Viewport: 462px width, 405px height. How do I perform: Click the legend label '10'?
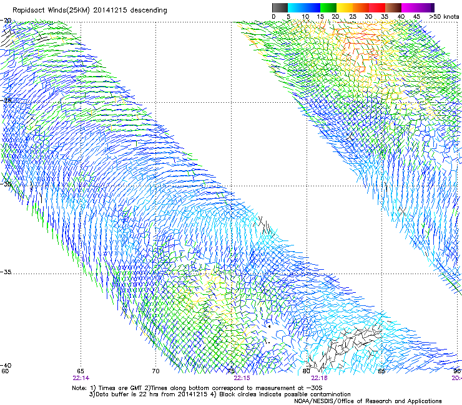(x=305, y=17)
